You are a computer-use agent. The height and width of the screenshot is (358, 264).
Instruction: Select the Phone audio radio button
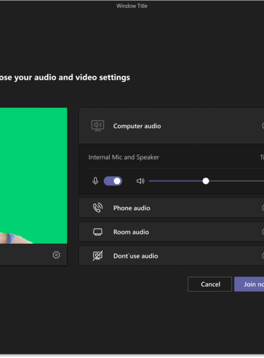pos(263,208)
